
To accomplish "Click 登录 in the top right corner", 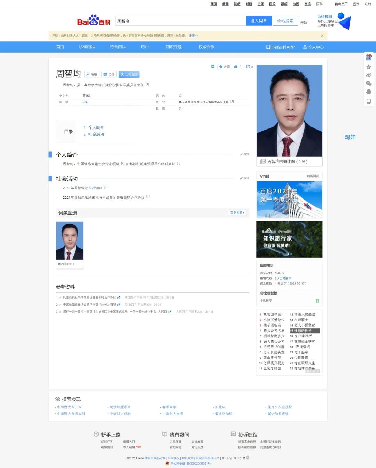I will pyautogui.click(x=356, y=4).
